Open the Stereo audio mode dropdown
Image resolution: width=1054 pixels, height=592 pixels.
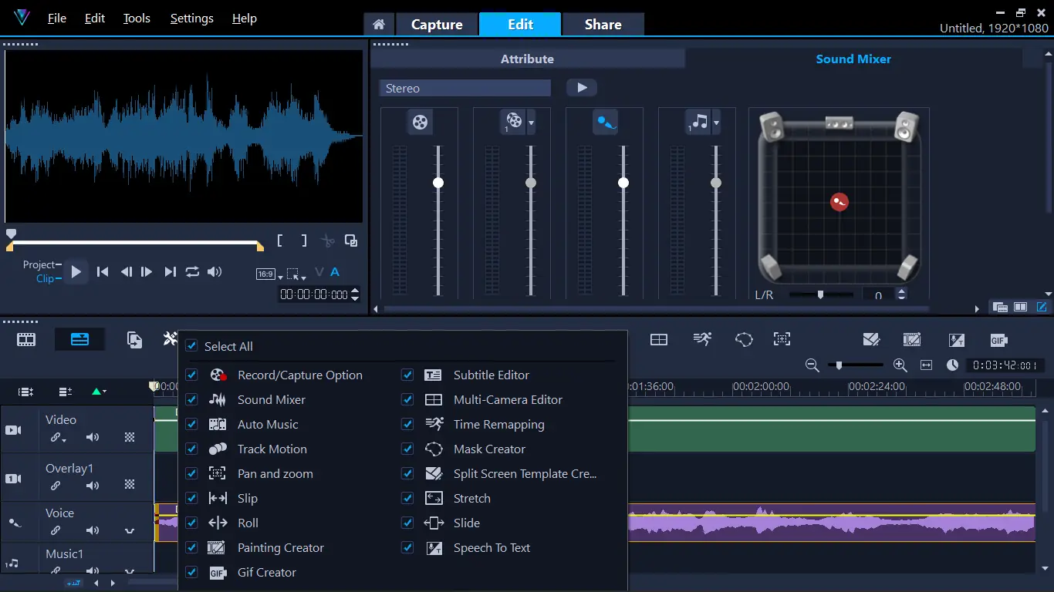tap(465, 89)
